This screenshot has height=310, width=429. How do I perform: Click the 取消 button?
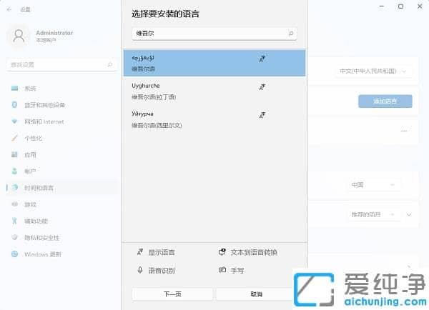[256, 294]
